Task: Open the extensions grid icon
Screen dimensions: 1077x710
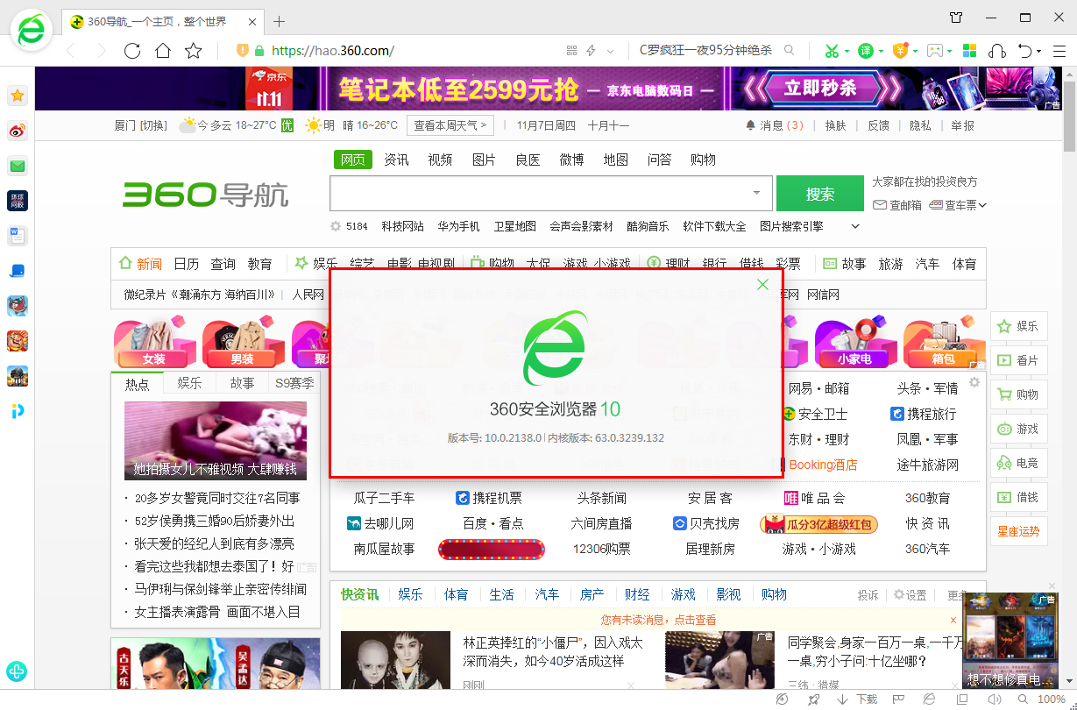Action: (969, 51)
